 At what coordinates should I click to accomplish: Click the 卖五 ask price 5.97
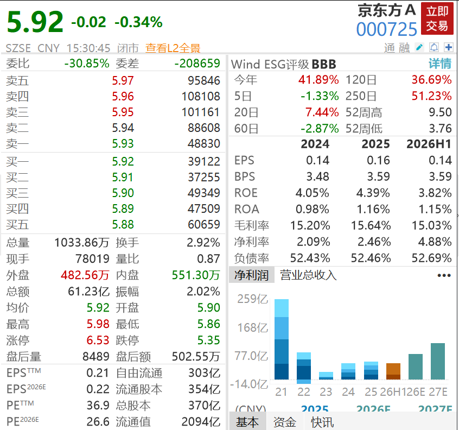tap(123, 80)
